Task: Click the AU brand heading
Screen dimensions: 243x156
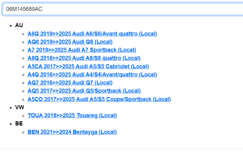Action: pos(19,25)
